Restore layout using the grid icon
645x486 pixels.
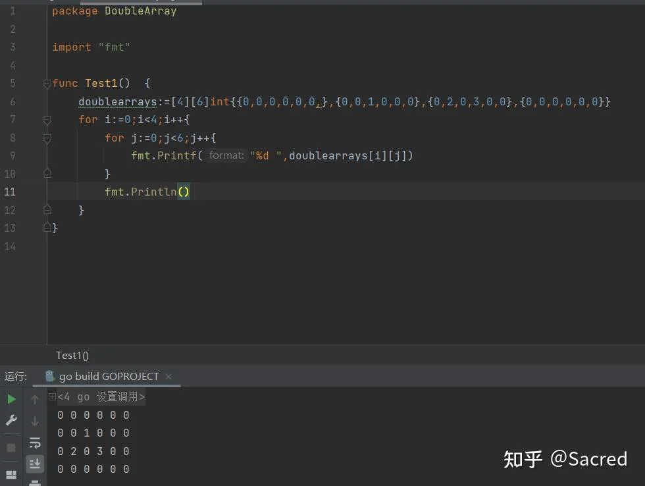coord(12,475)
